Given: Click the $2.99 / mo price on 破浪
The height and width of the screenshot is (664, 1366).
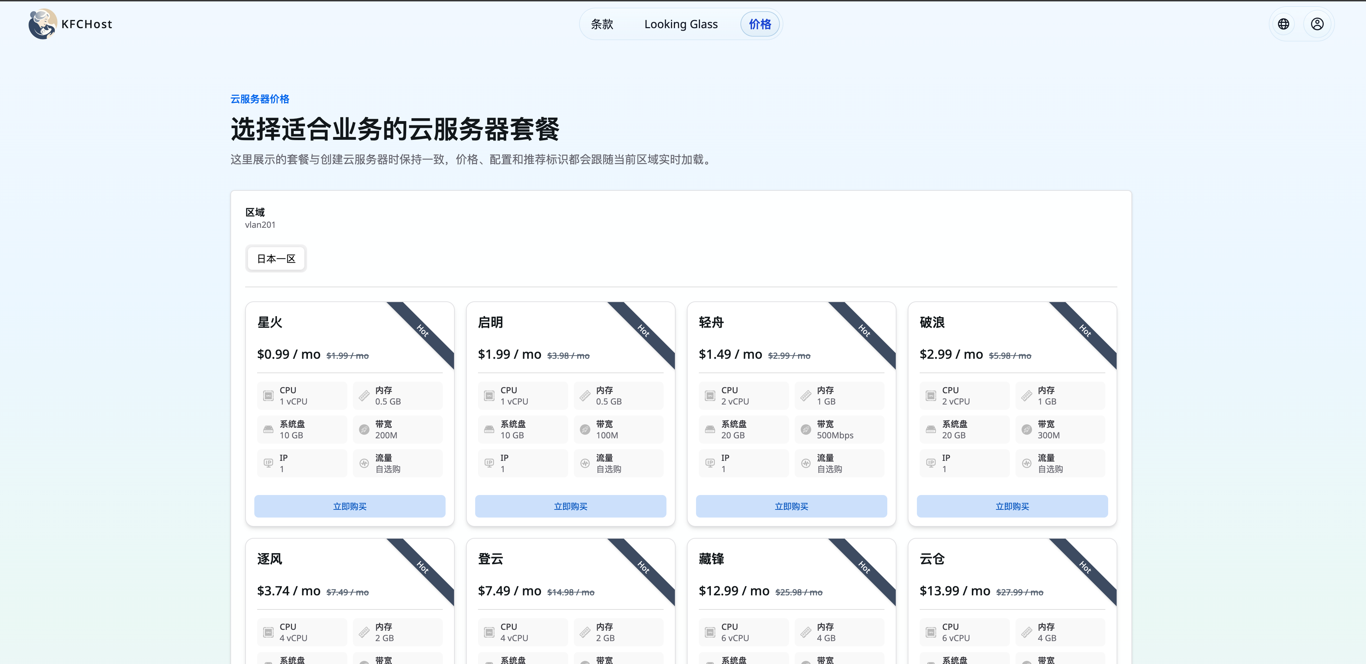Looking at the screenshot, I should [x=951, y=354].
